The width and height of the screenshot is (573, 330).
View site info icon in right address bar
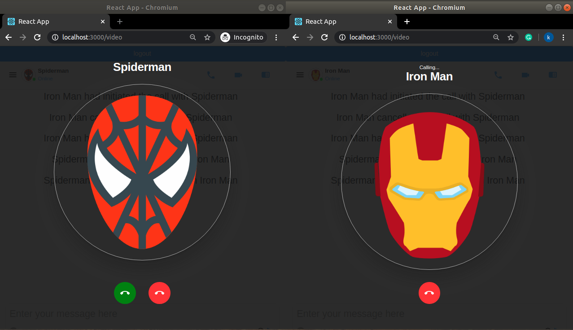pyautogui.click(x=342, y=37)
